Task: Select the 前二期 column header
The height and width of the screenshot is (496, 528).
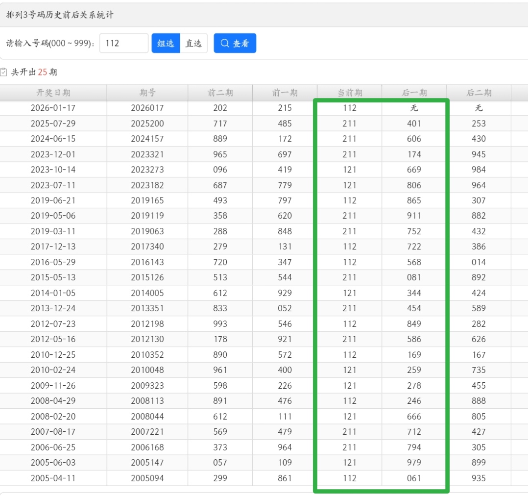Action: (x=220, y=93)
